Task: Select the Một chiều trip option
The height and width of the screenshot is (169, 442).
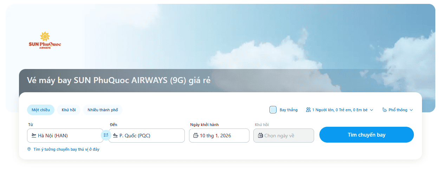Action: point(41,110)
